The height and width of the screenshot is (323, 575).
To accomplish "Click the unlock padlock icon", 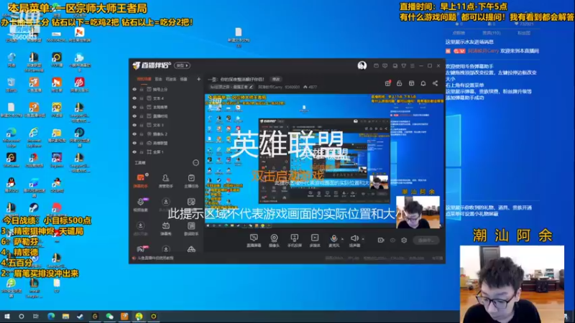I will 400,83.
